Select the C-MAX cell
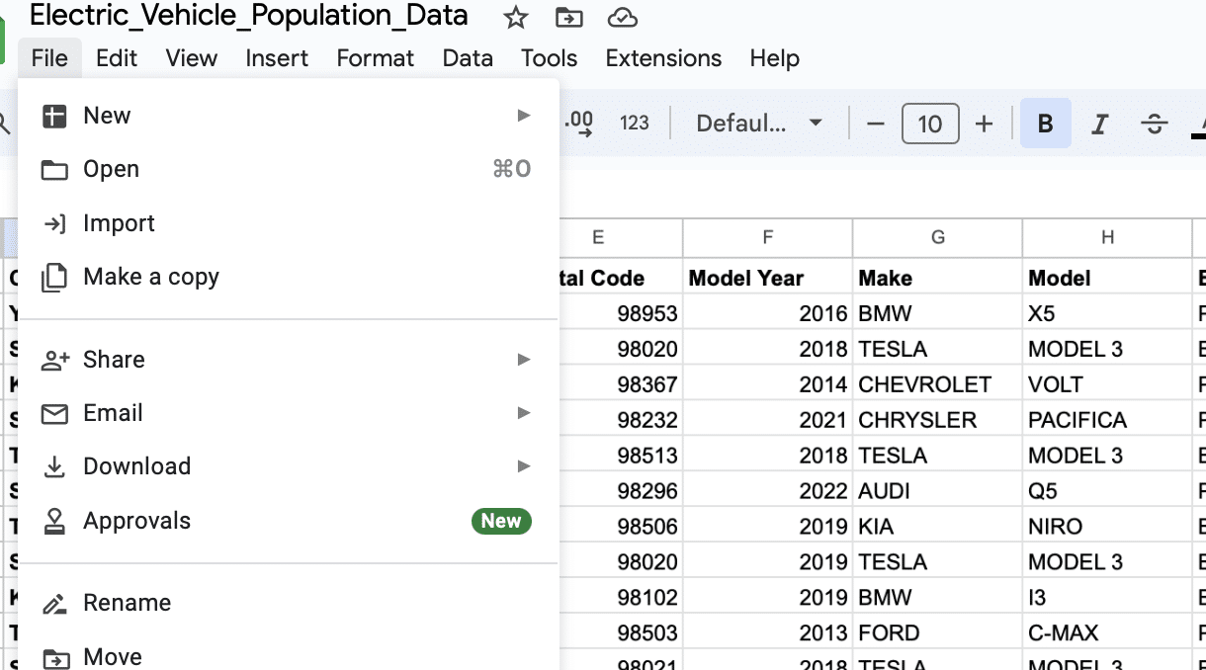 (x=1107, y=633)
